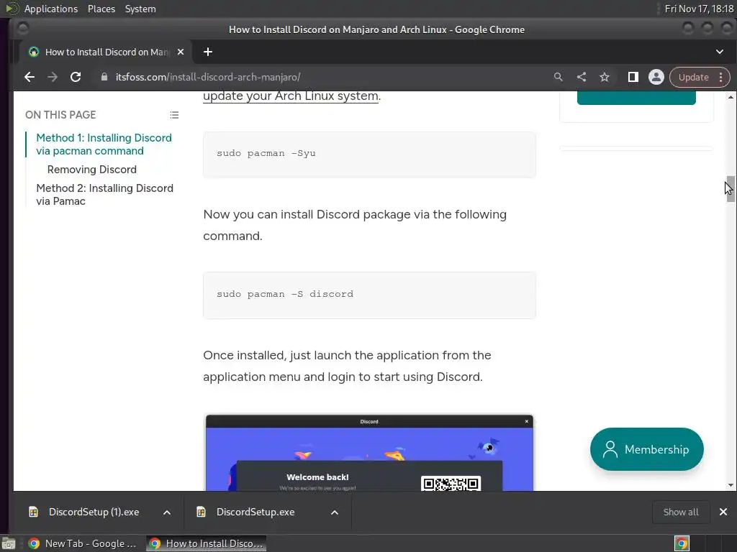Open the zoom magnifier in address bar

558,77
